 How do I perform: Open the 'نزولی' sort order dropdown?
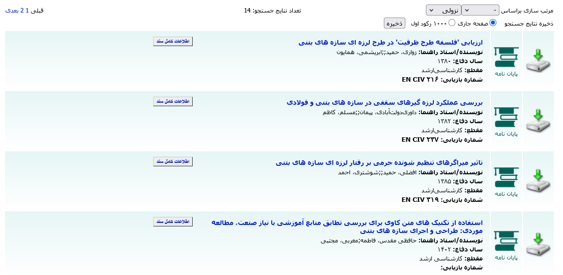(443, 10)
